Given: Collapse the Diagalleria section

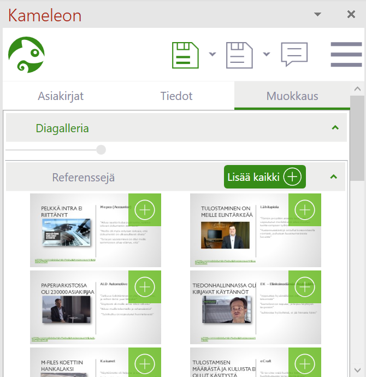Looking at the screenshot, I should point(335,128).
